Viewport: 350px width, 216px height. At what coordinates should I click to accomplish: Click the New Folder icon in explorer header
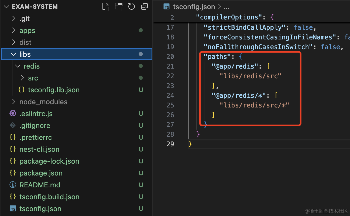pos(119,6)
